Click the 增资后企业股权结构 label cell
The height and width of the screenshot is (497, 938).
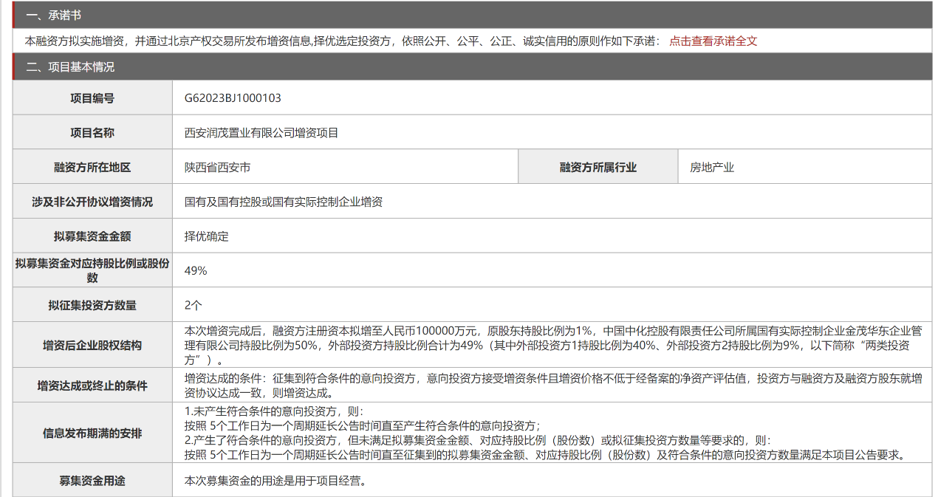92,345
